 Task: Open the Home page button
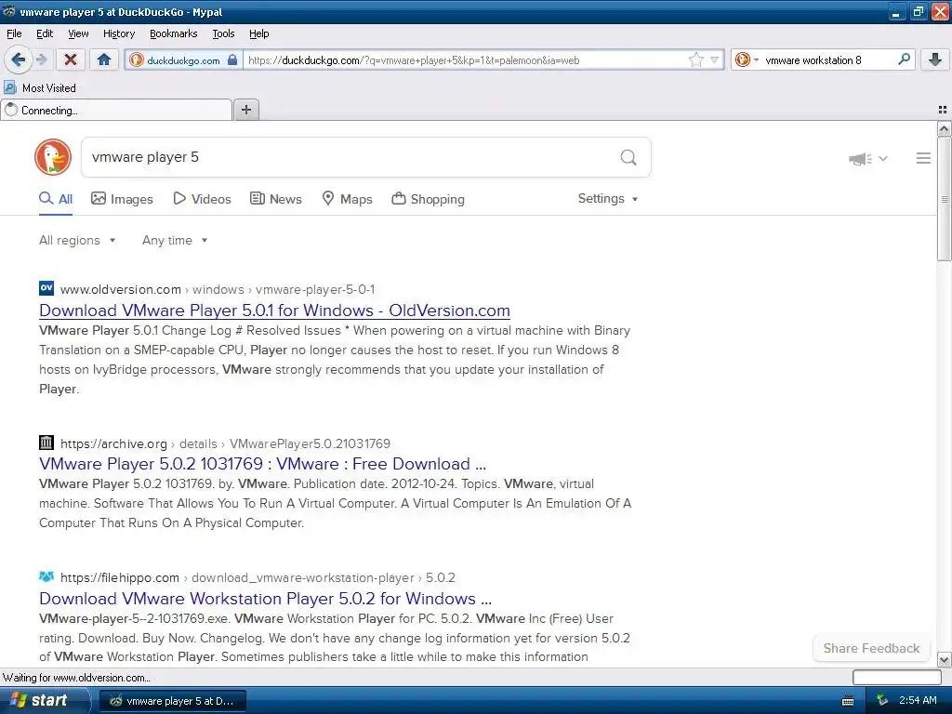104,59
